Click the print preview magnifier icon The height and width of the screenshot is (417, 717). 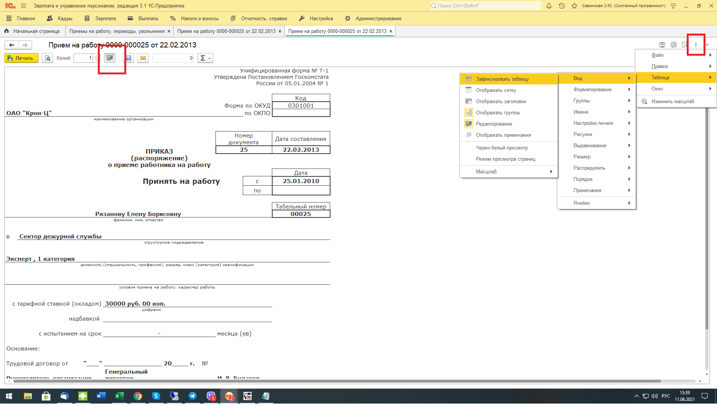[x=47, y=58]
